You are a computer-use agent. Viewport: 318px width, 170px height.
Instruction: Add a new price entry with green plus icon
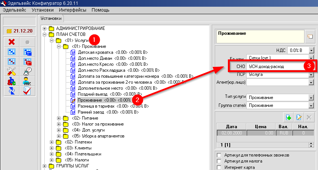point(289,118)
